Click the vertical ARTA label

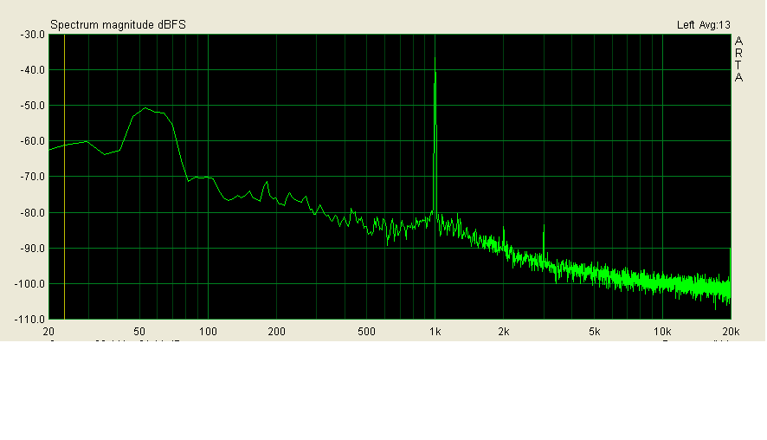738,59
